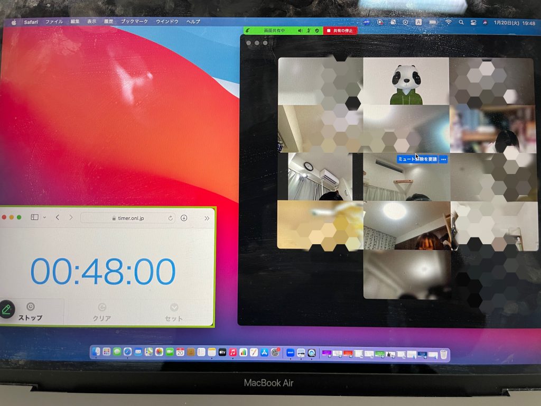This screenshot has width=541, height=406.
Task: Open the three-dot participant options menu
Action: (443, 159)
